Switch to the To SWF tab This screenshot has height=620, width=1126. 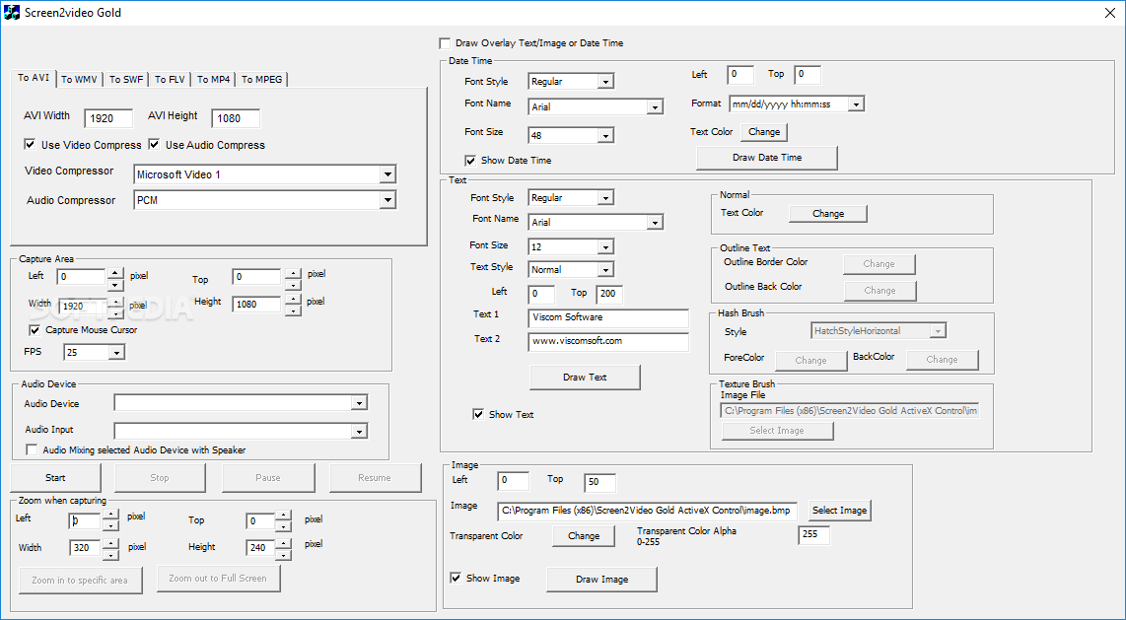click(126, 80)
